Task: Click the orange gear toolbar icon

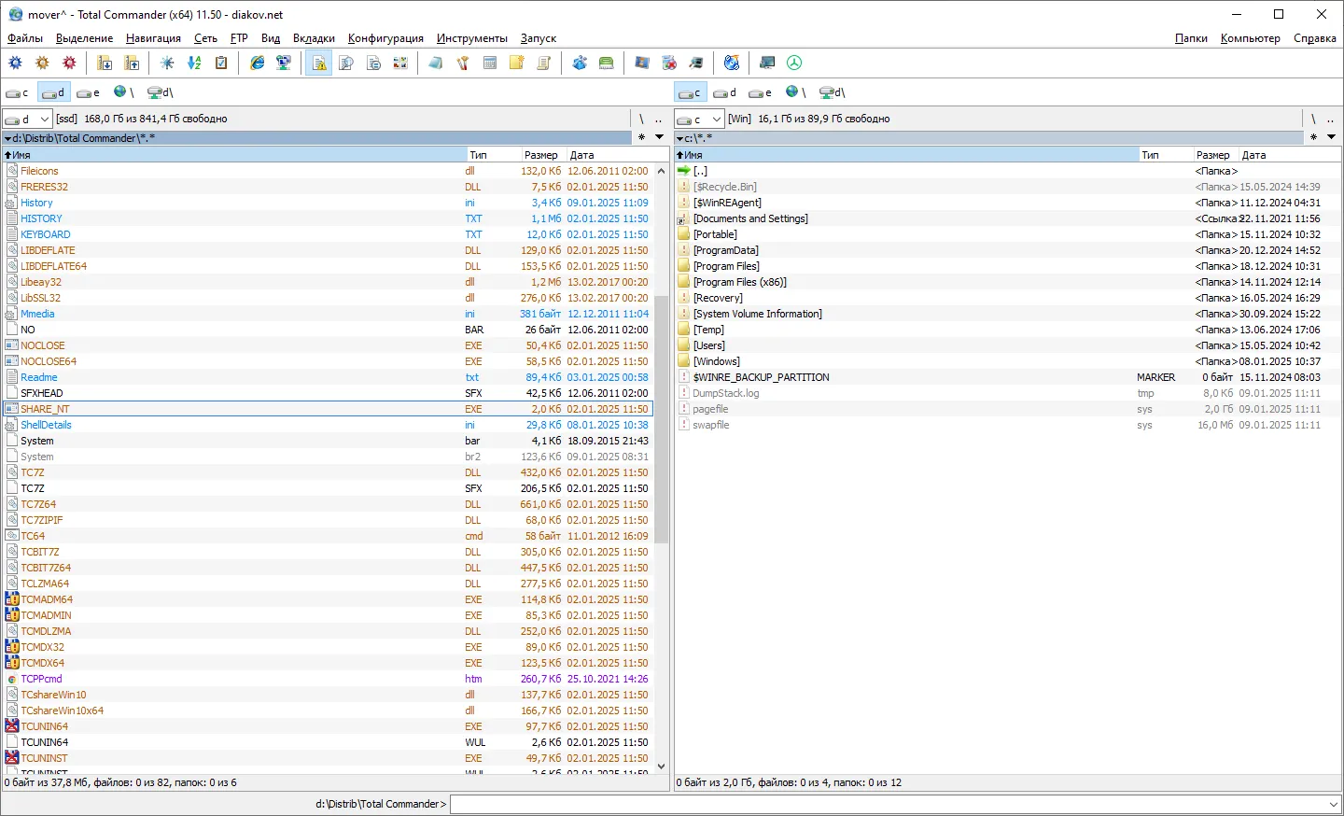Action: click(x=42, y=63)
